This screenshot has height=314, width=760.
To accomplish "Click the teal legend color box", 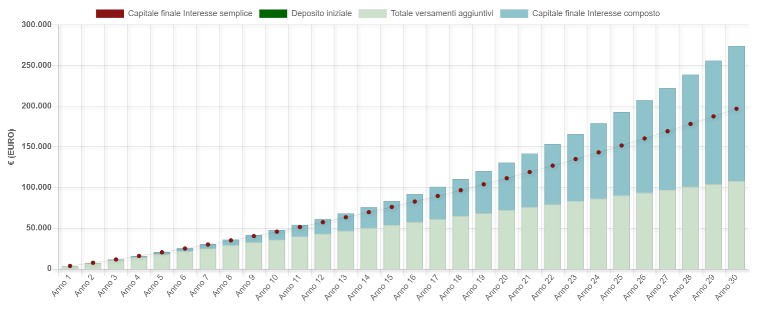I will pyautogui.click(x=514, y=13).
